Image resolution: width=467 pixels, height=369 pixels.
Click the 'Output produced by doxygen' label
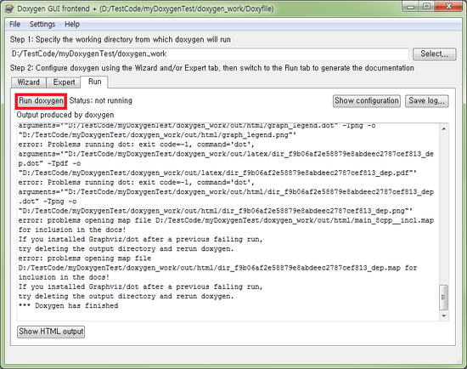(x=65, y=115)
